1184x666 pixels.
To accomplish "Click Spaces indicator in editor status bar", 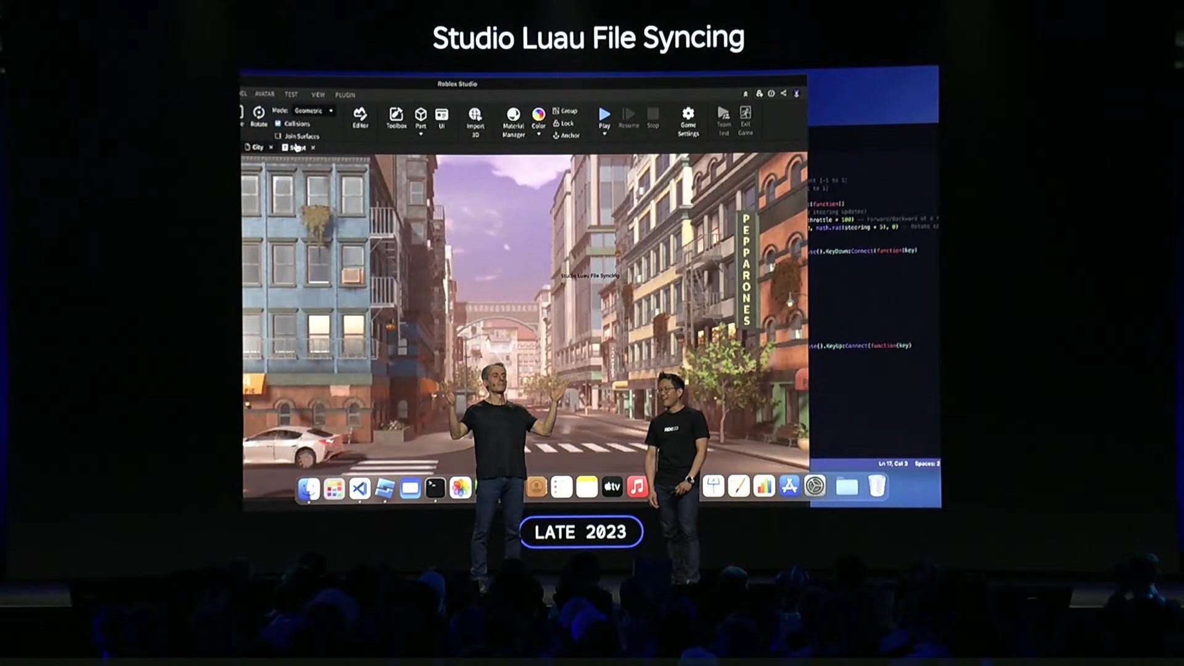I will (927, 463).
